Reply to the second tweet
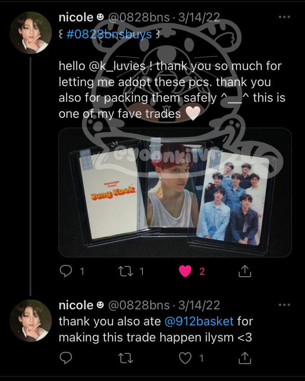The height and width of the screenshot is (381, 305). click(66, 358)
